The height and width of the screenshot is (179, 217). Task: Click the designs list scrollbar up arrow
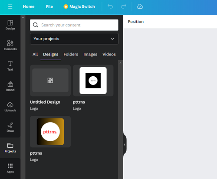click(120, 63)
